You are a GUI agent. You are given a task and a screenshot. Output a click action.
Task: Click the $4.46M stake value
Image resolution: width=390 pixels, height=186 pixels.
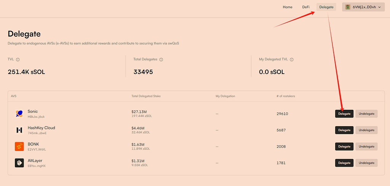coord(138,128)
